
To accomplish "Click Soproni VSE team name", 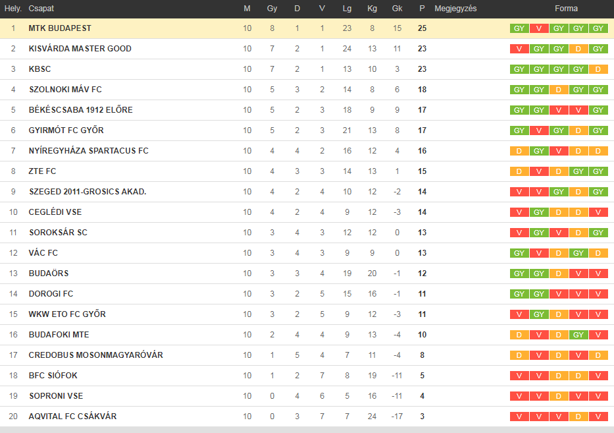I will [56, 395].
